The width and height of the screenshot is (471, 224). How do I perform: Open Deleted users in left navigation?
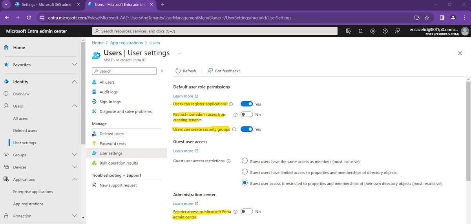point(25,131)
